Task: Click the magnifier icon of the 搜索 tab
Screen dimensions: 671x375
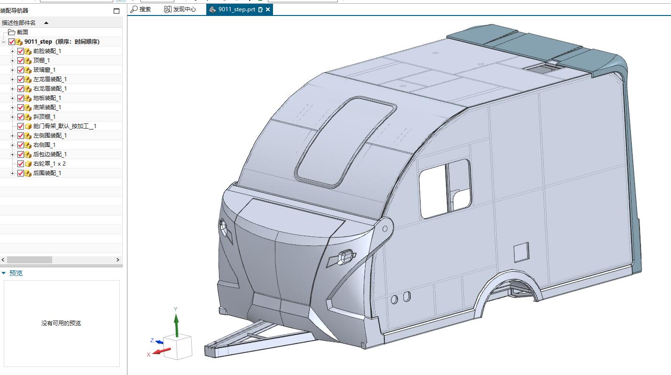Action: [x=134, y=9]
